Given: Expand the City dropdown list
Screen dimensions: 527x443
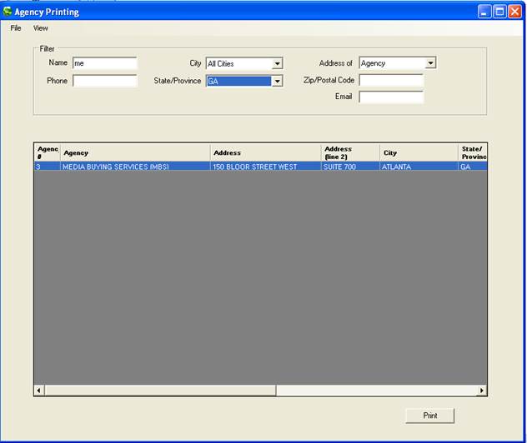Looking at the screenshot, I should click(278, 63).
